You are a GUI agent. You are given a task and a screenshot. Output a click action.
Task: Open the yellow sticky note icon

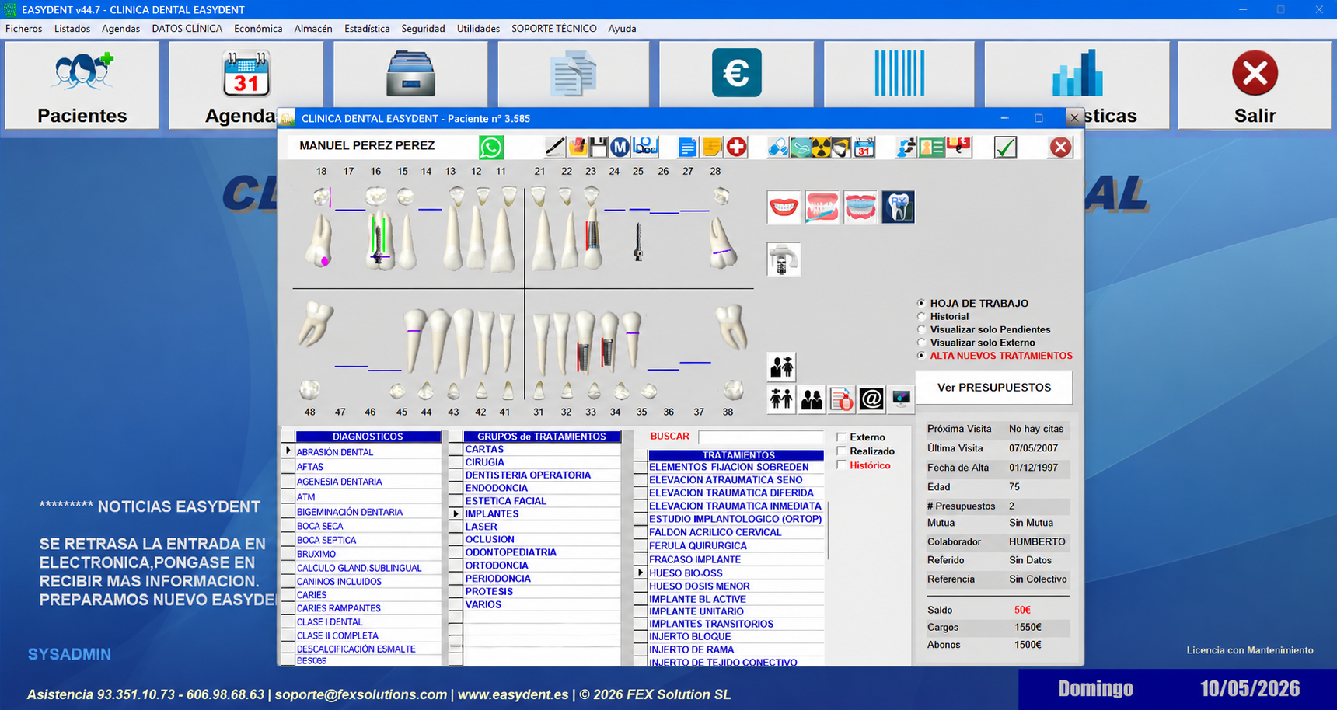coord(712,147)
